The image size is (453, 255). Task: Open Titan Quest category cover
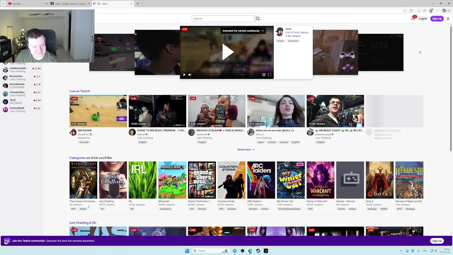(83, 180)
